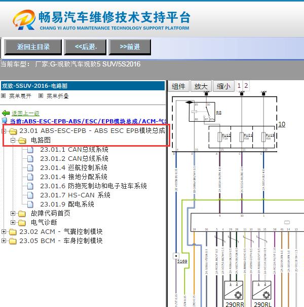The height and width of the screenshot is (307, 304).
Task: Select the 电路图 folder label
Action: (41, 140)
